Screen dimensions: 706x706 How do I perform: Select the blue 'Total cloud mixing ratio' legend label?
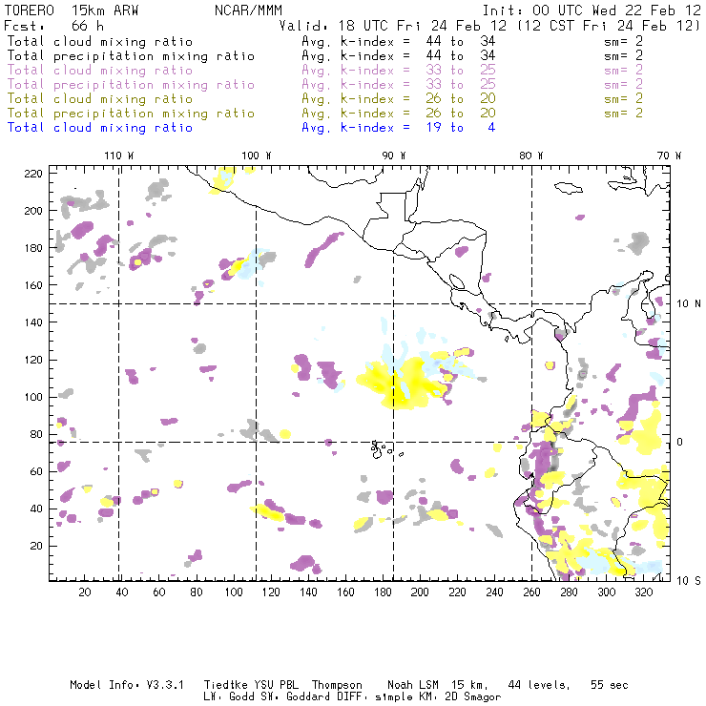pyautogui.click(x=100, y=128)
